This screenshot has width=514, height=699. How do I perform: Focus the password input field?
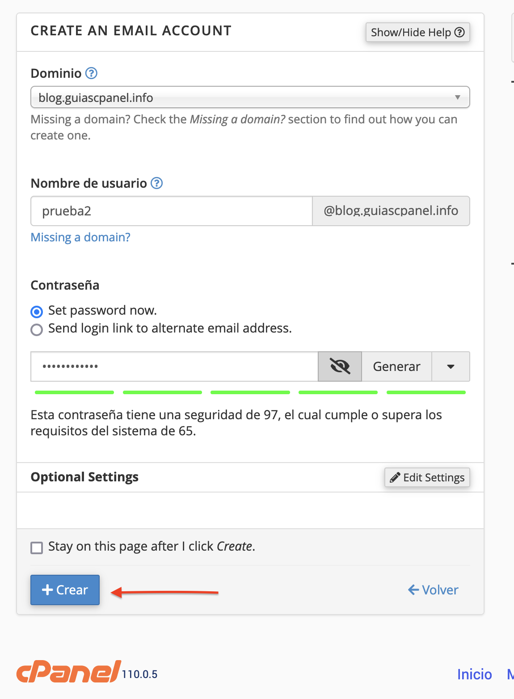pos(174,366)
